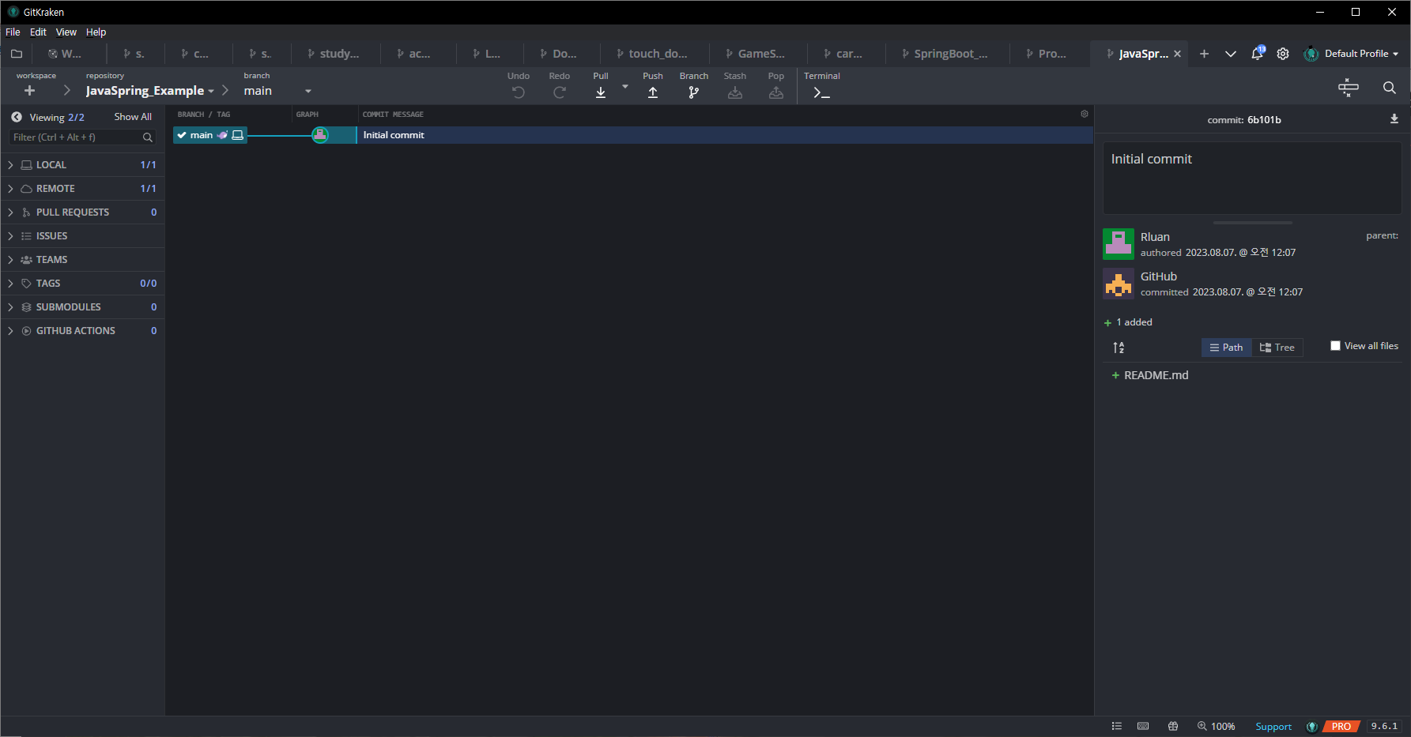Click the Redo toolbar icon
Screen dimensions: 1411x737
560,92
